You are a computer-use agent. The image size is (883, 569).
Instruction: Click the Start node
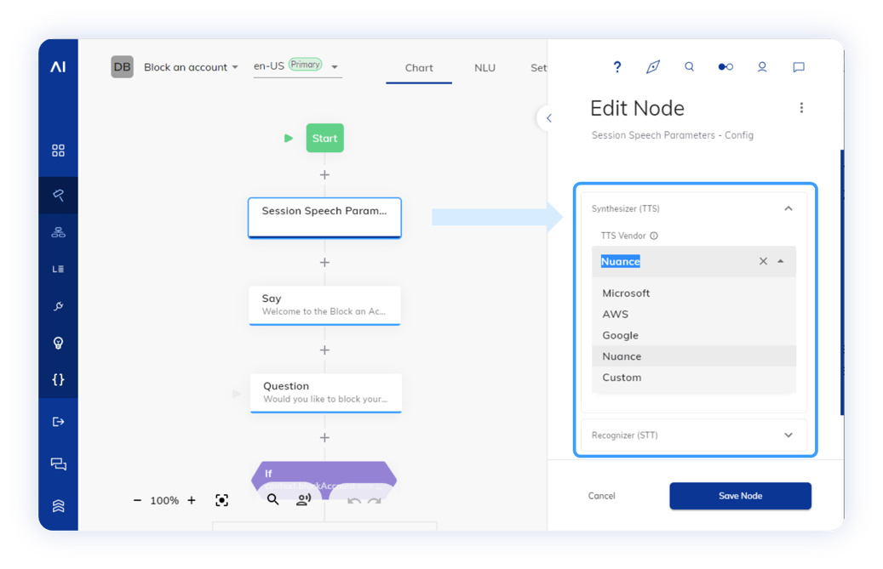pyautogui.click(x=325, y=139)
